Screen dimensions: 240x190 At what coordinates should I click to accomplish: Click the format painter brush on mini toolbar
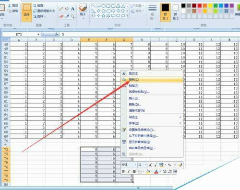tap(180, 165)
